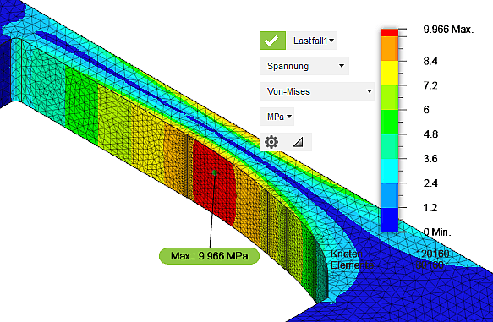Click the 3.6 legend value
493x322 pixels.
point(430,159)
